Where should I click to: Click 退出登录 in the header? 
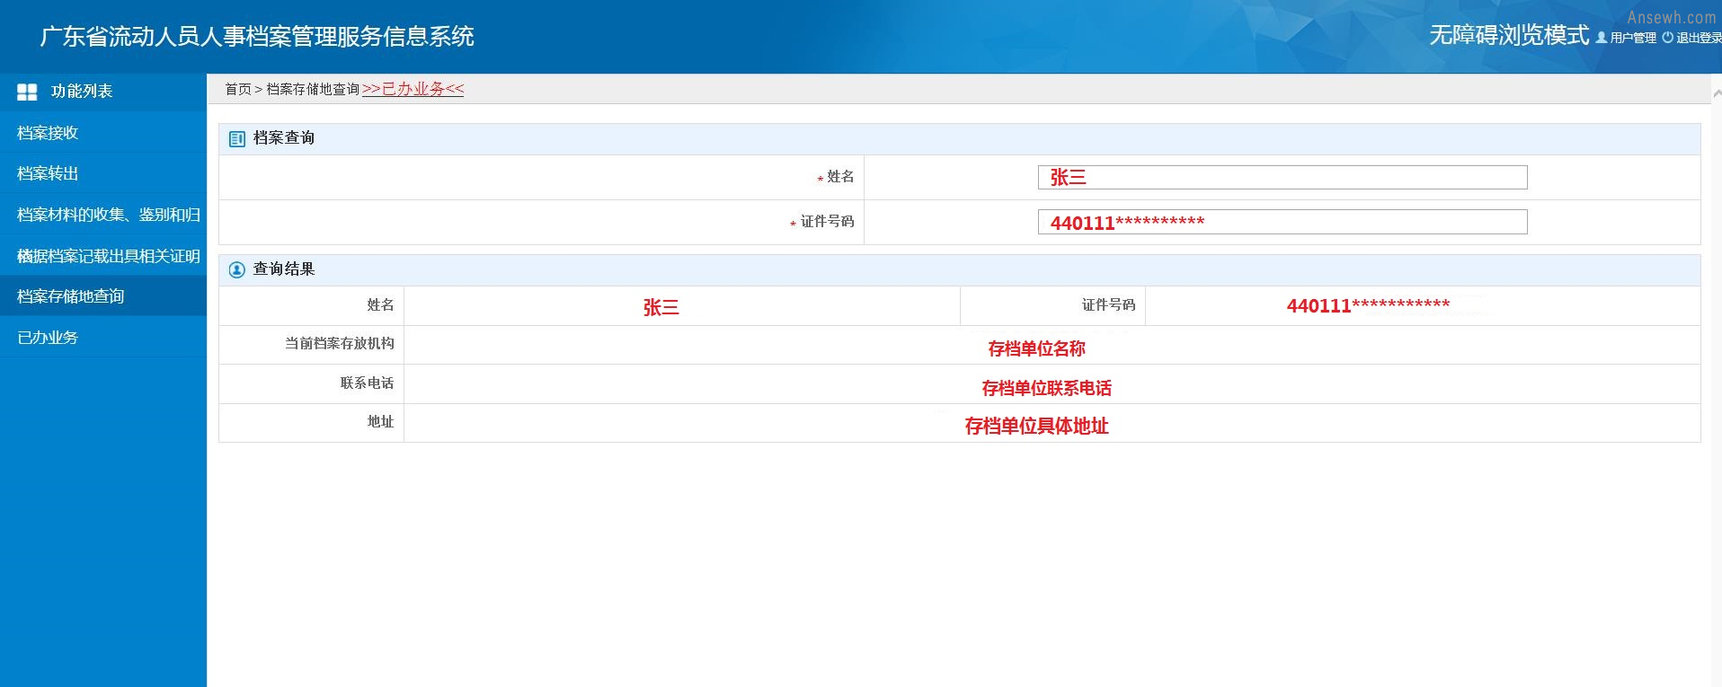(x=1699, y=38)
